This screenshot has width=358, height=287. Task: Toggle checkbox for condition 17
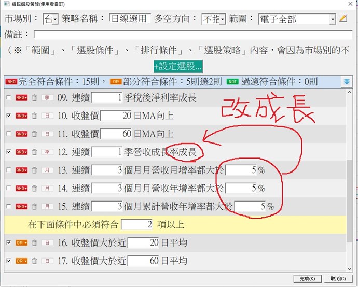(x=9, y=261)
